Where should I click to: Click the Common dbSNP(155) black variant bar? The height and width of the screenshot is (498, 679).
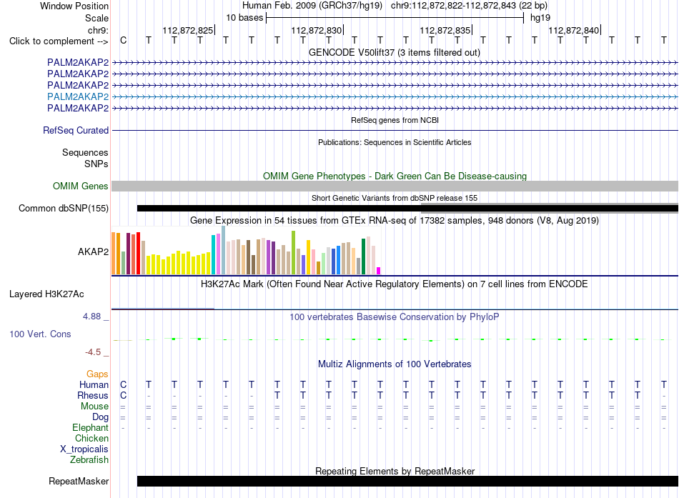(x=279, y=209)
